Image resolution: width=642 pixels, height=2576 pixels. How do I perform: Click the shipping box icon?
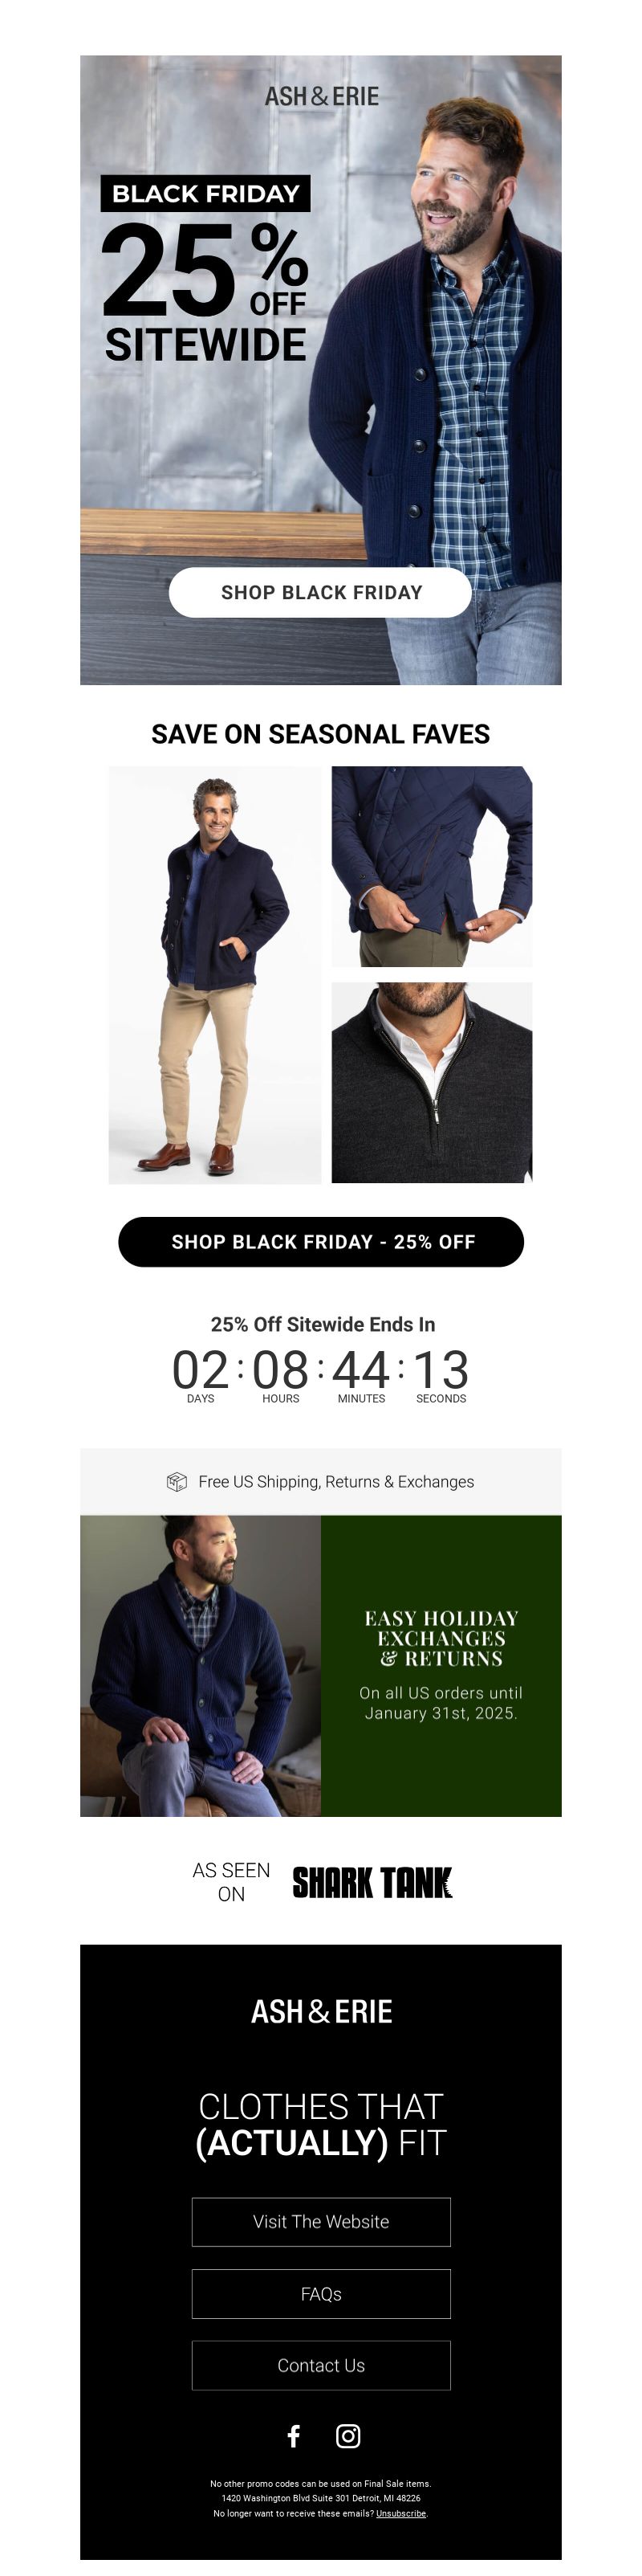(x=177, y=1482)
